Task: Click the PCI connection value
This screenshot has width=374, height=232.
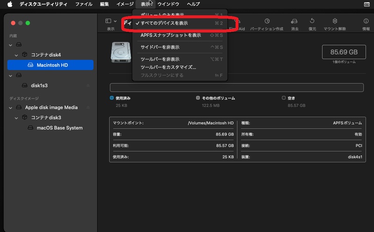Action: pos(359,145)
